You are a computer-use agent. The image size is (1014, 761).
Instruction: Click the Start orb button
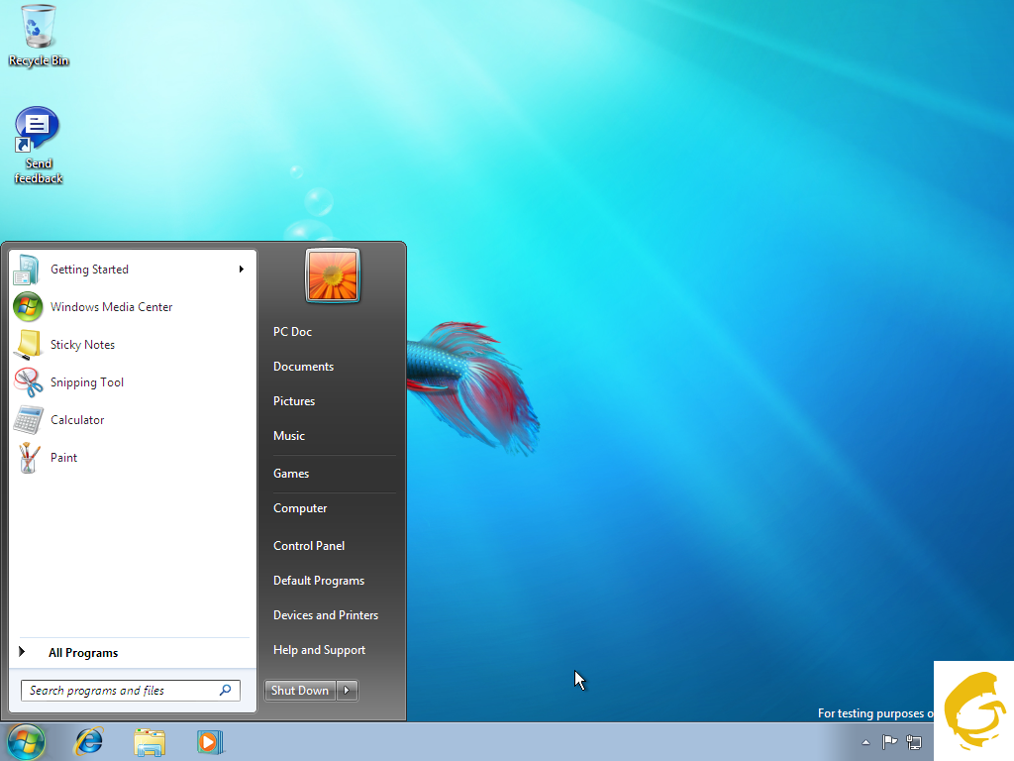pos(26,741)
